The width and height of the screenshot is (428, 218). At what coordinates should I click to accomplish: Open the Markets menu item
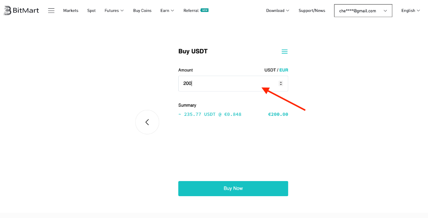point(71,10)
